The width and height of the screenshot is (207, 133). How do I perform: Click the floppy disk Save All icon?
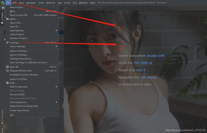7,67
